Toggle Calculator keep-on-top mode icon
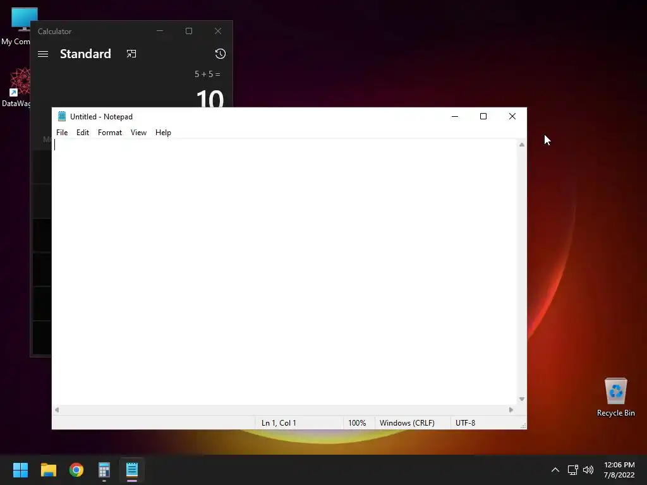The height and width of the screenshot is (485, 647). (131, 54)
